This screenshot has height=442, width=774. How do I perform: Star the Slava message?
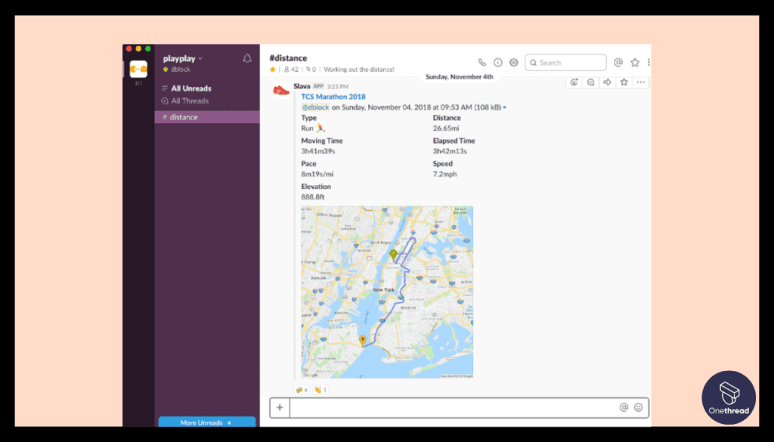pos(624,82)
